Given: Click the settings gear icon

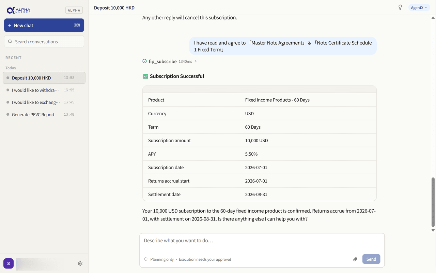Looking at the screenshot, I should 80,263.
